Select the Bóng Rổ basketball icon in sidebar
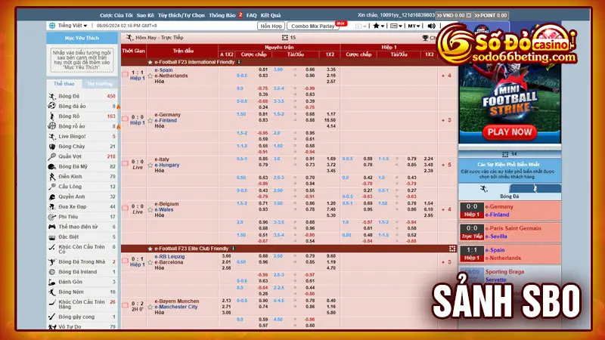Screen dimensions: 605x340 pyautogui.click(x=51, y=116)
